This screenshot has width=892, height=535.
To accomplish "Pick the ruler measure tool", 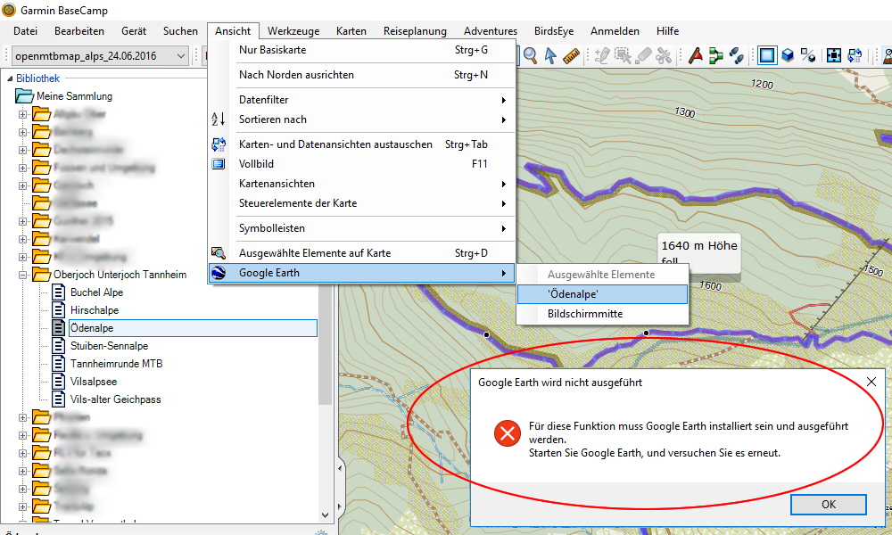I will tap(572, 56).
